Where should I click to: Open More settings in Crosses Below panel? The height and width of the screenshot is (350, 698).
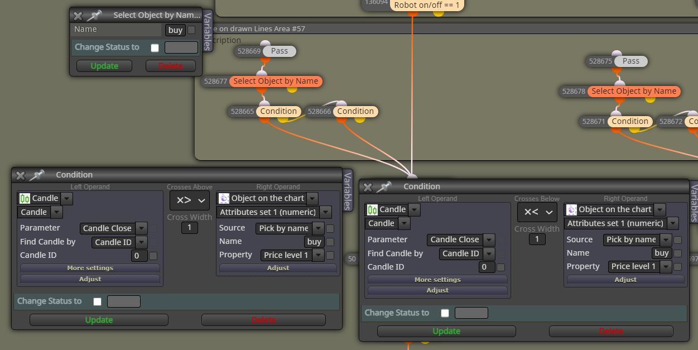[x=437, y=280]
